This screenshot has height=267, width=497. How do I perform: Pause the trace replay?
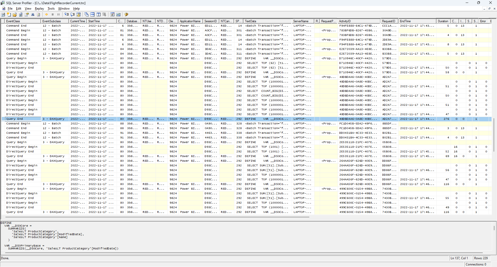click(x=58, y=14)
